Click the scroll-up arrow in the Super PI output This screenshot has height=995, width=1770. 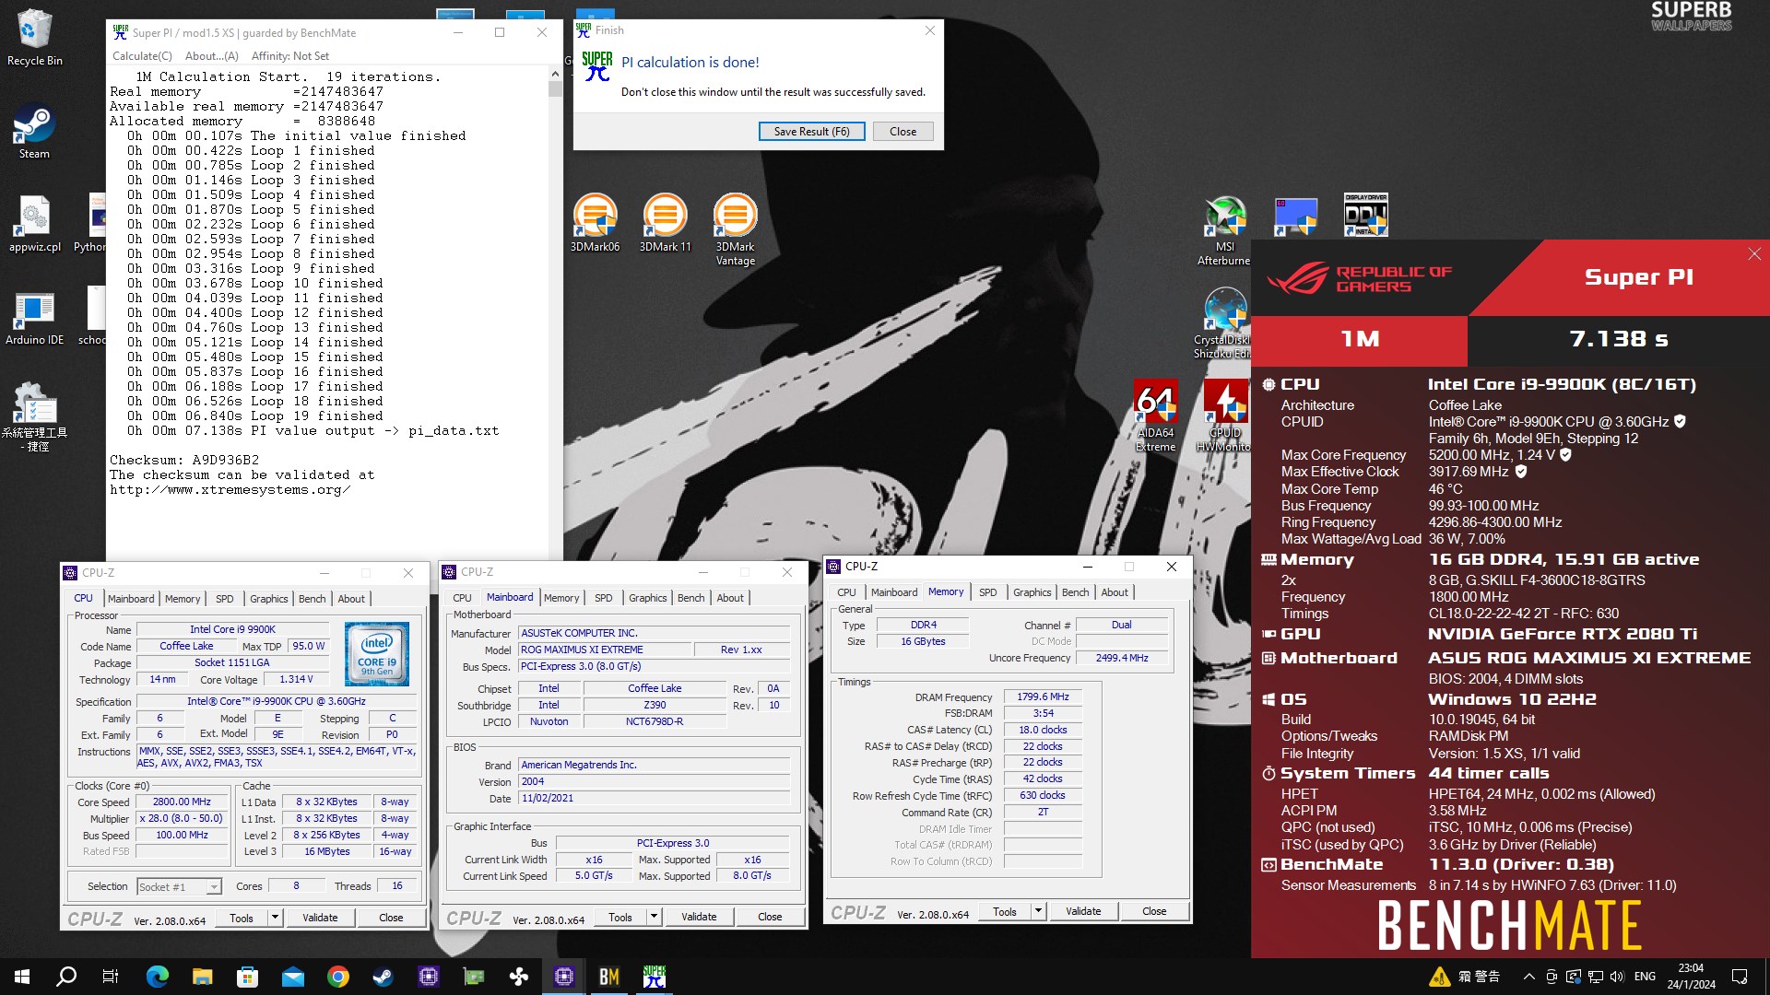(x=555, y=74)
